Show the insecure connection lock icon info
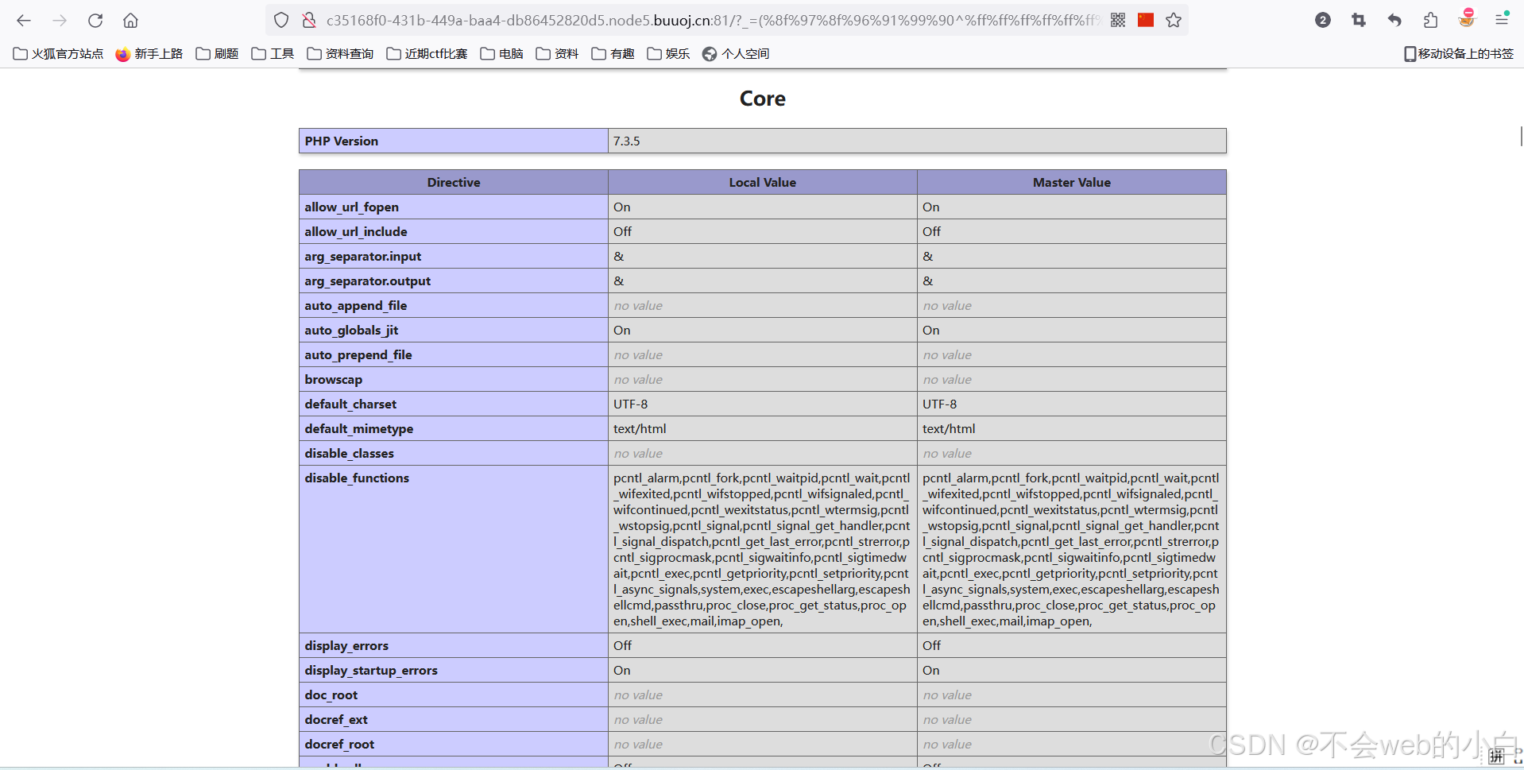Screen dimensions: 1524x770 (309, 21)
